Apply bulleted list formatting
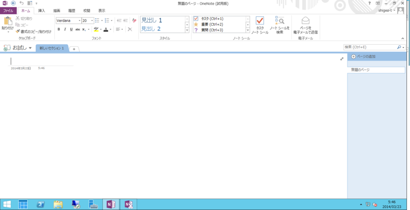The height and width of the screenshot is (210, 410). [x=97, y=21]
